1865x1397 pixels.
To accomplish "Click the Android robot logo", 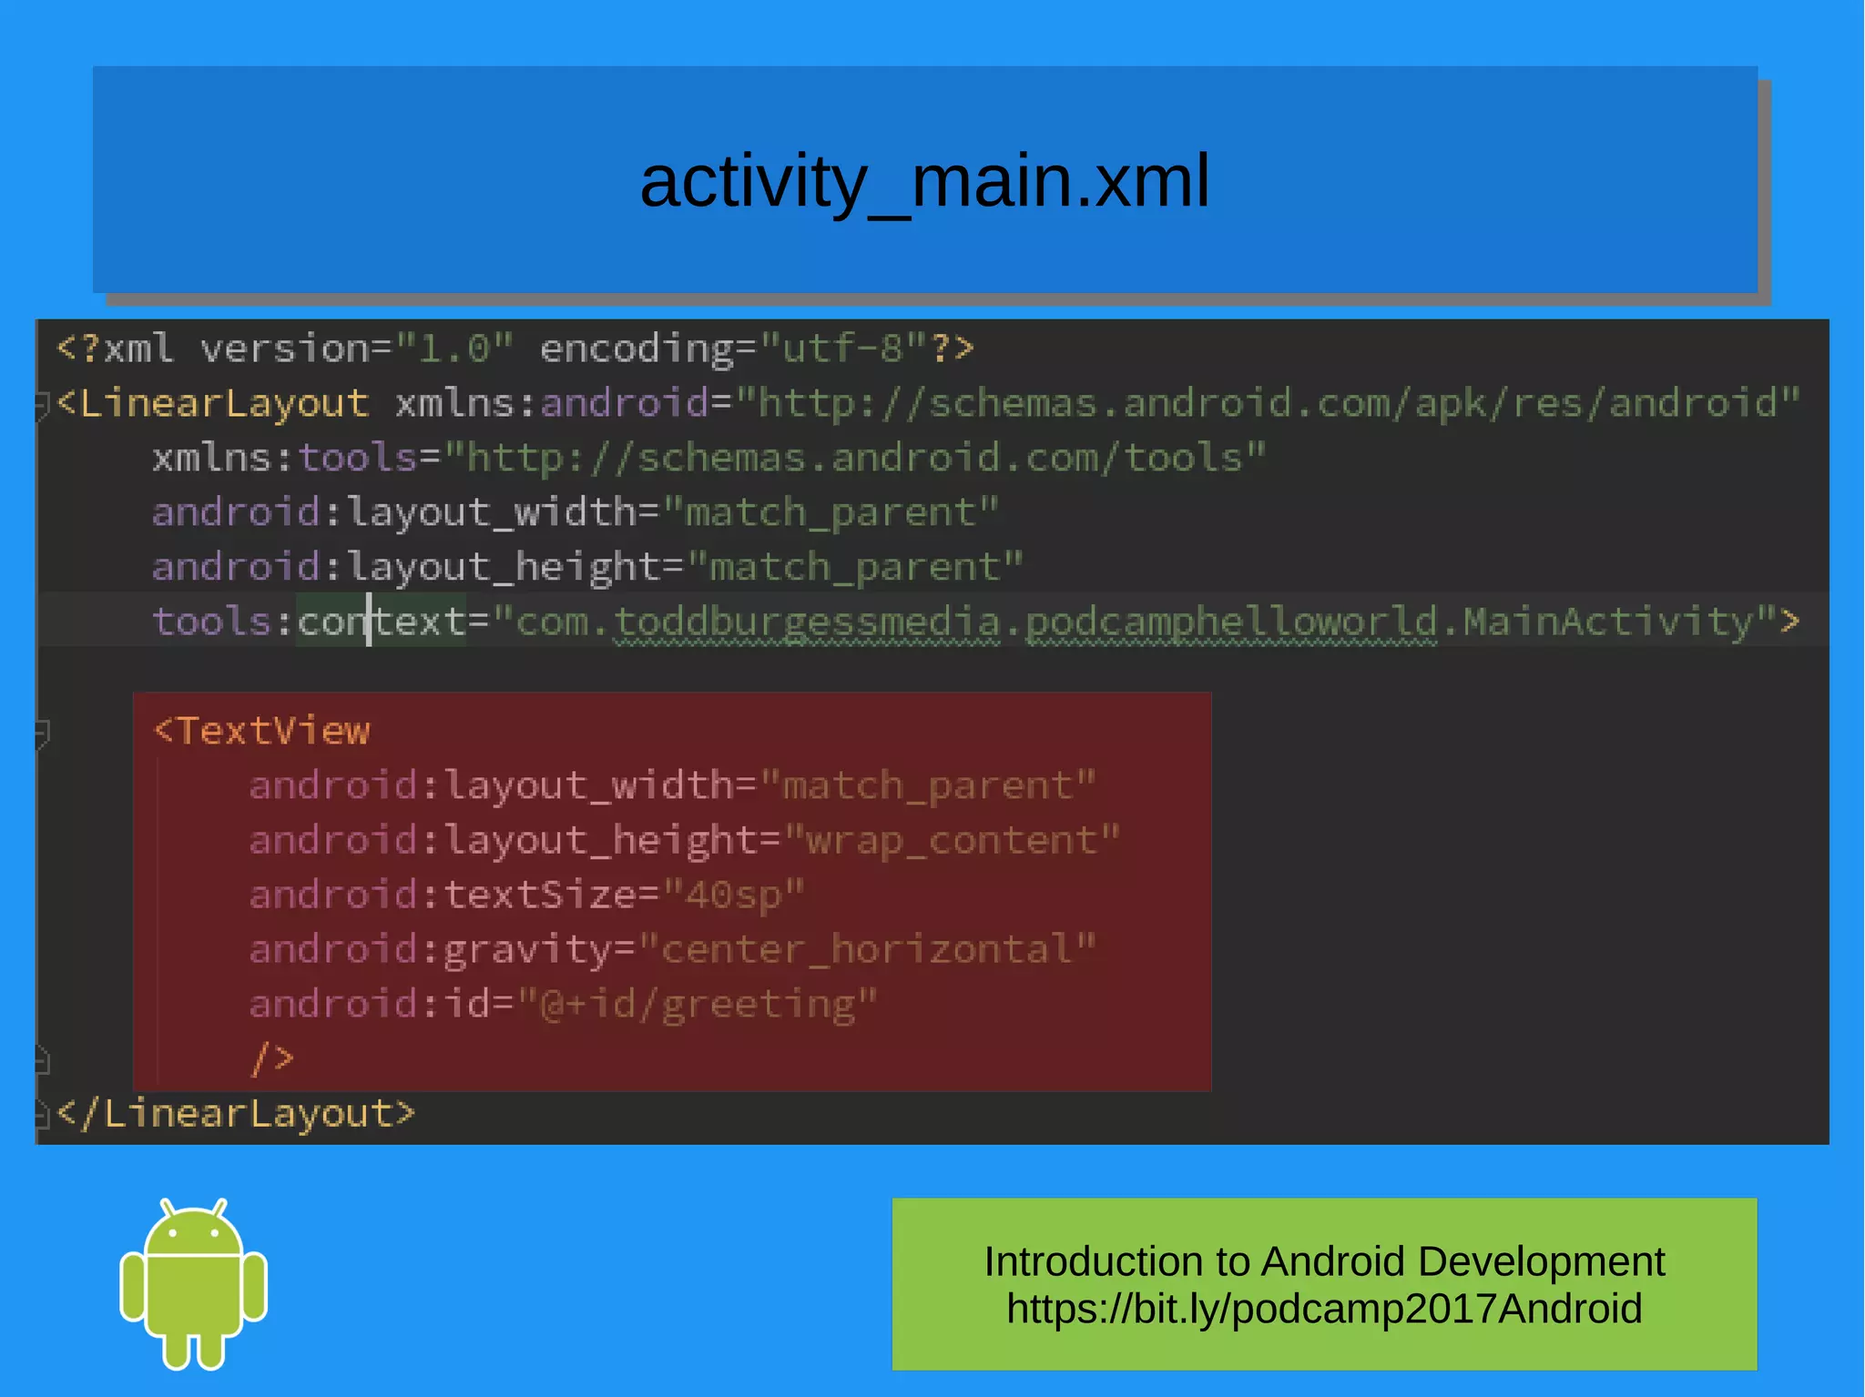I will click(x=193, y=1283).
